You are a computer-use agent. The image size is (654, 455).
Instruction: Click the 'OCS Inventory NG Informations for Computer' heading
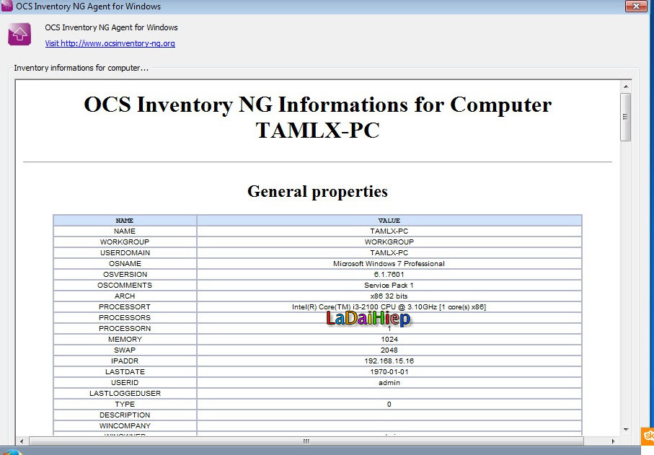click(317, 118)
